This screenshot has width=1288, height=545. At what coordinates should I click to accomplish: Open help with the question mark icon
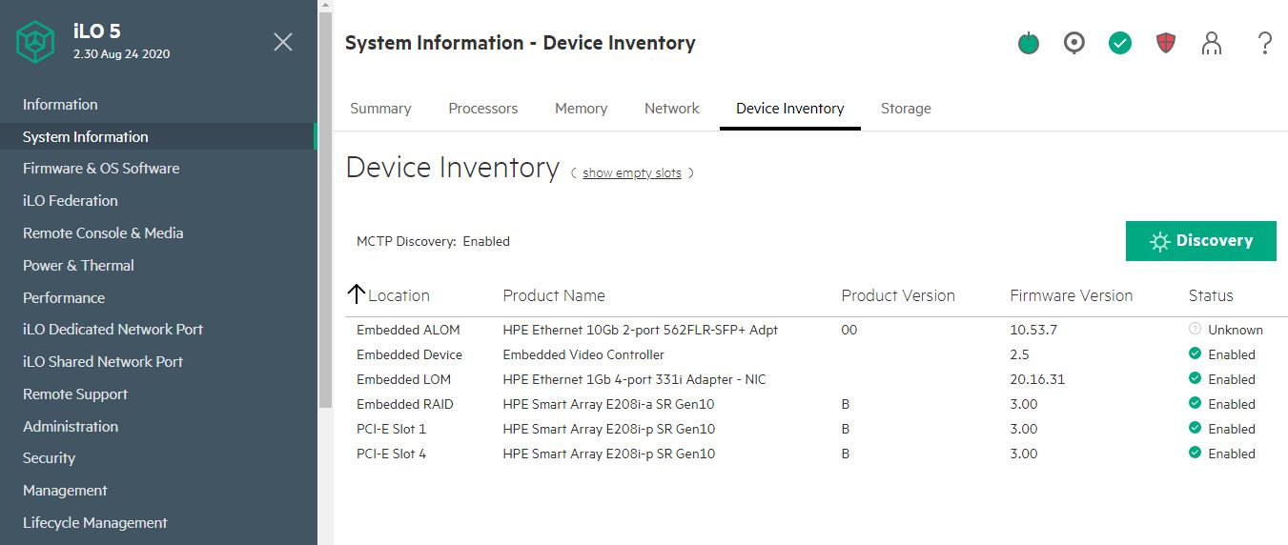1265,43
